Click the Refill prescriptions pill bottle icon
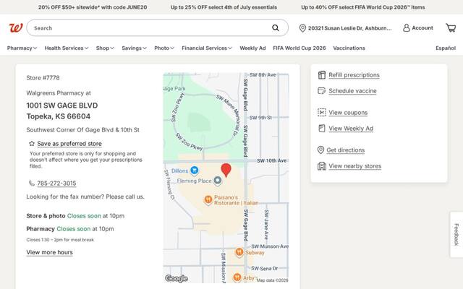463x289 pixels. click(321, 75)
